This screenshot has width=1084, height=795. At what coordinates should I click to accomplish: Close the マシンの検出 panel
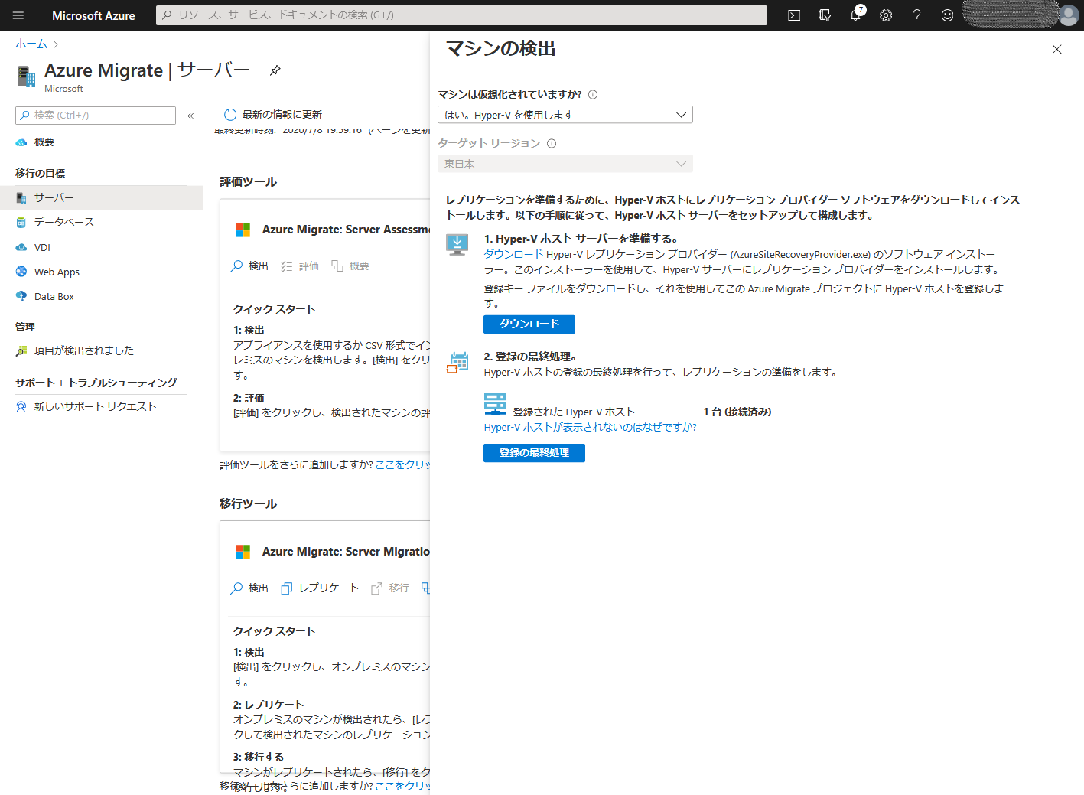(x=1056, y=49)
